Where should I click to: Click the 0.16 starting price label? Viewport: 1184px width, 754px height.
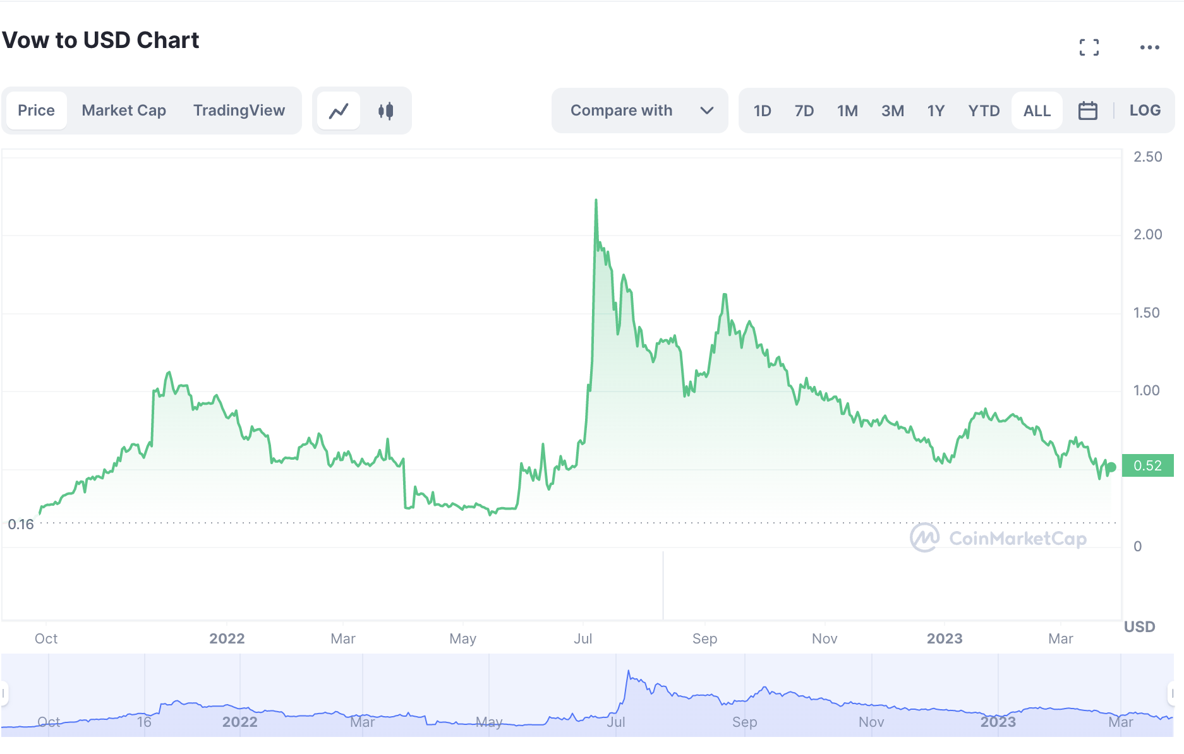tap(21, 525)
